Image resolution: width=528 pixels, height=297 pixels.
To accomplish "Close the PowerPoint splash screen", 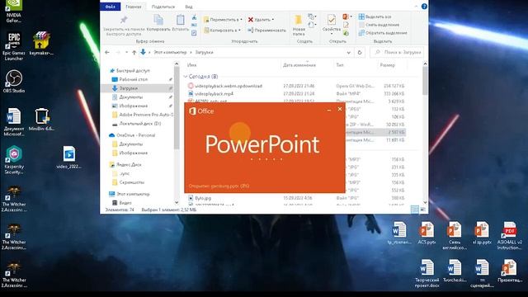I will [x=340, y=109].
